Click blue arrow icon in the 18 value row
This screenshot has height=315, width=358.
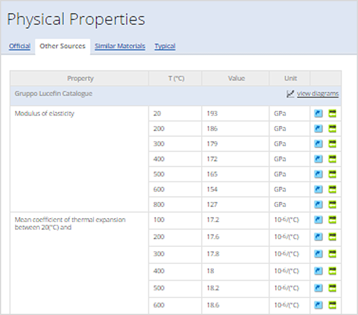319,271
